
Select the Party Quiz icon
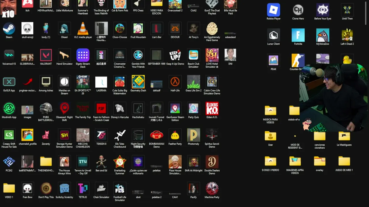coord(193,109)
